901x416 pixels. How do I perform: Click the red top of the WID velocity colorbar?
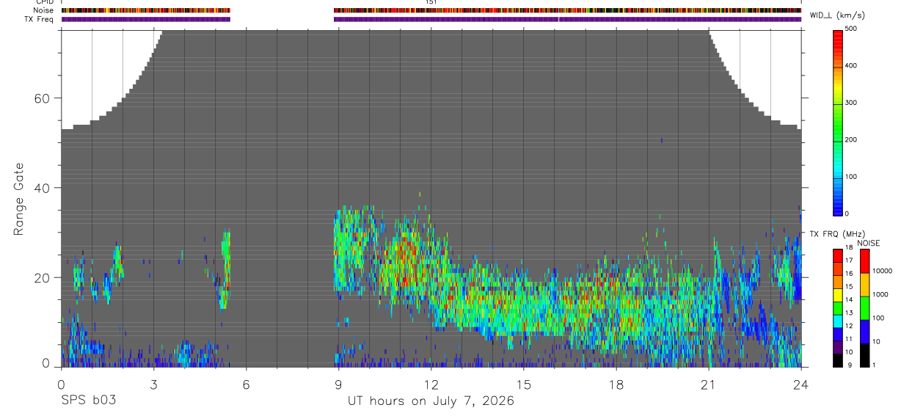coord(839,36)
